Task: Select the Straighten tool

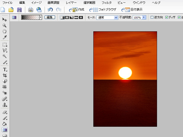Action: [5, 87]
